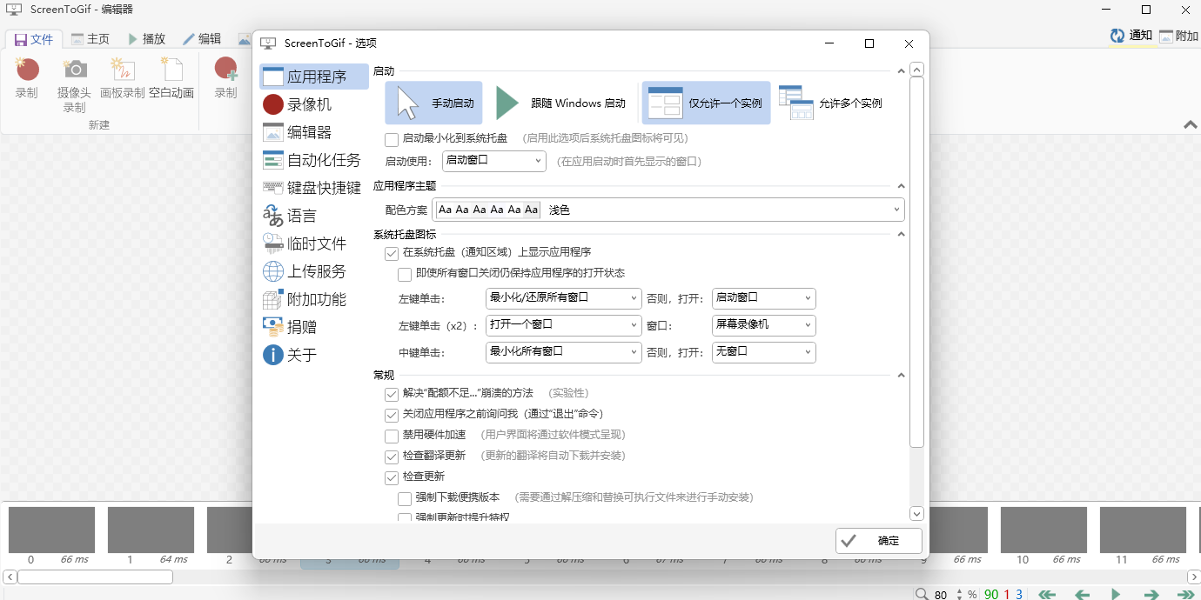1201x600 pixels.
Task: Enable the 禁用硬件加速 checkbox
Action: point(392,436)
